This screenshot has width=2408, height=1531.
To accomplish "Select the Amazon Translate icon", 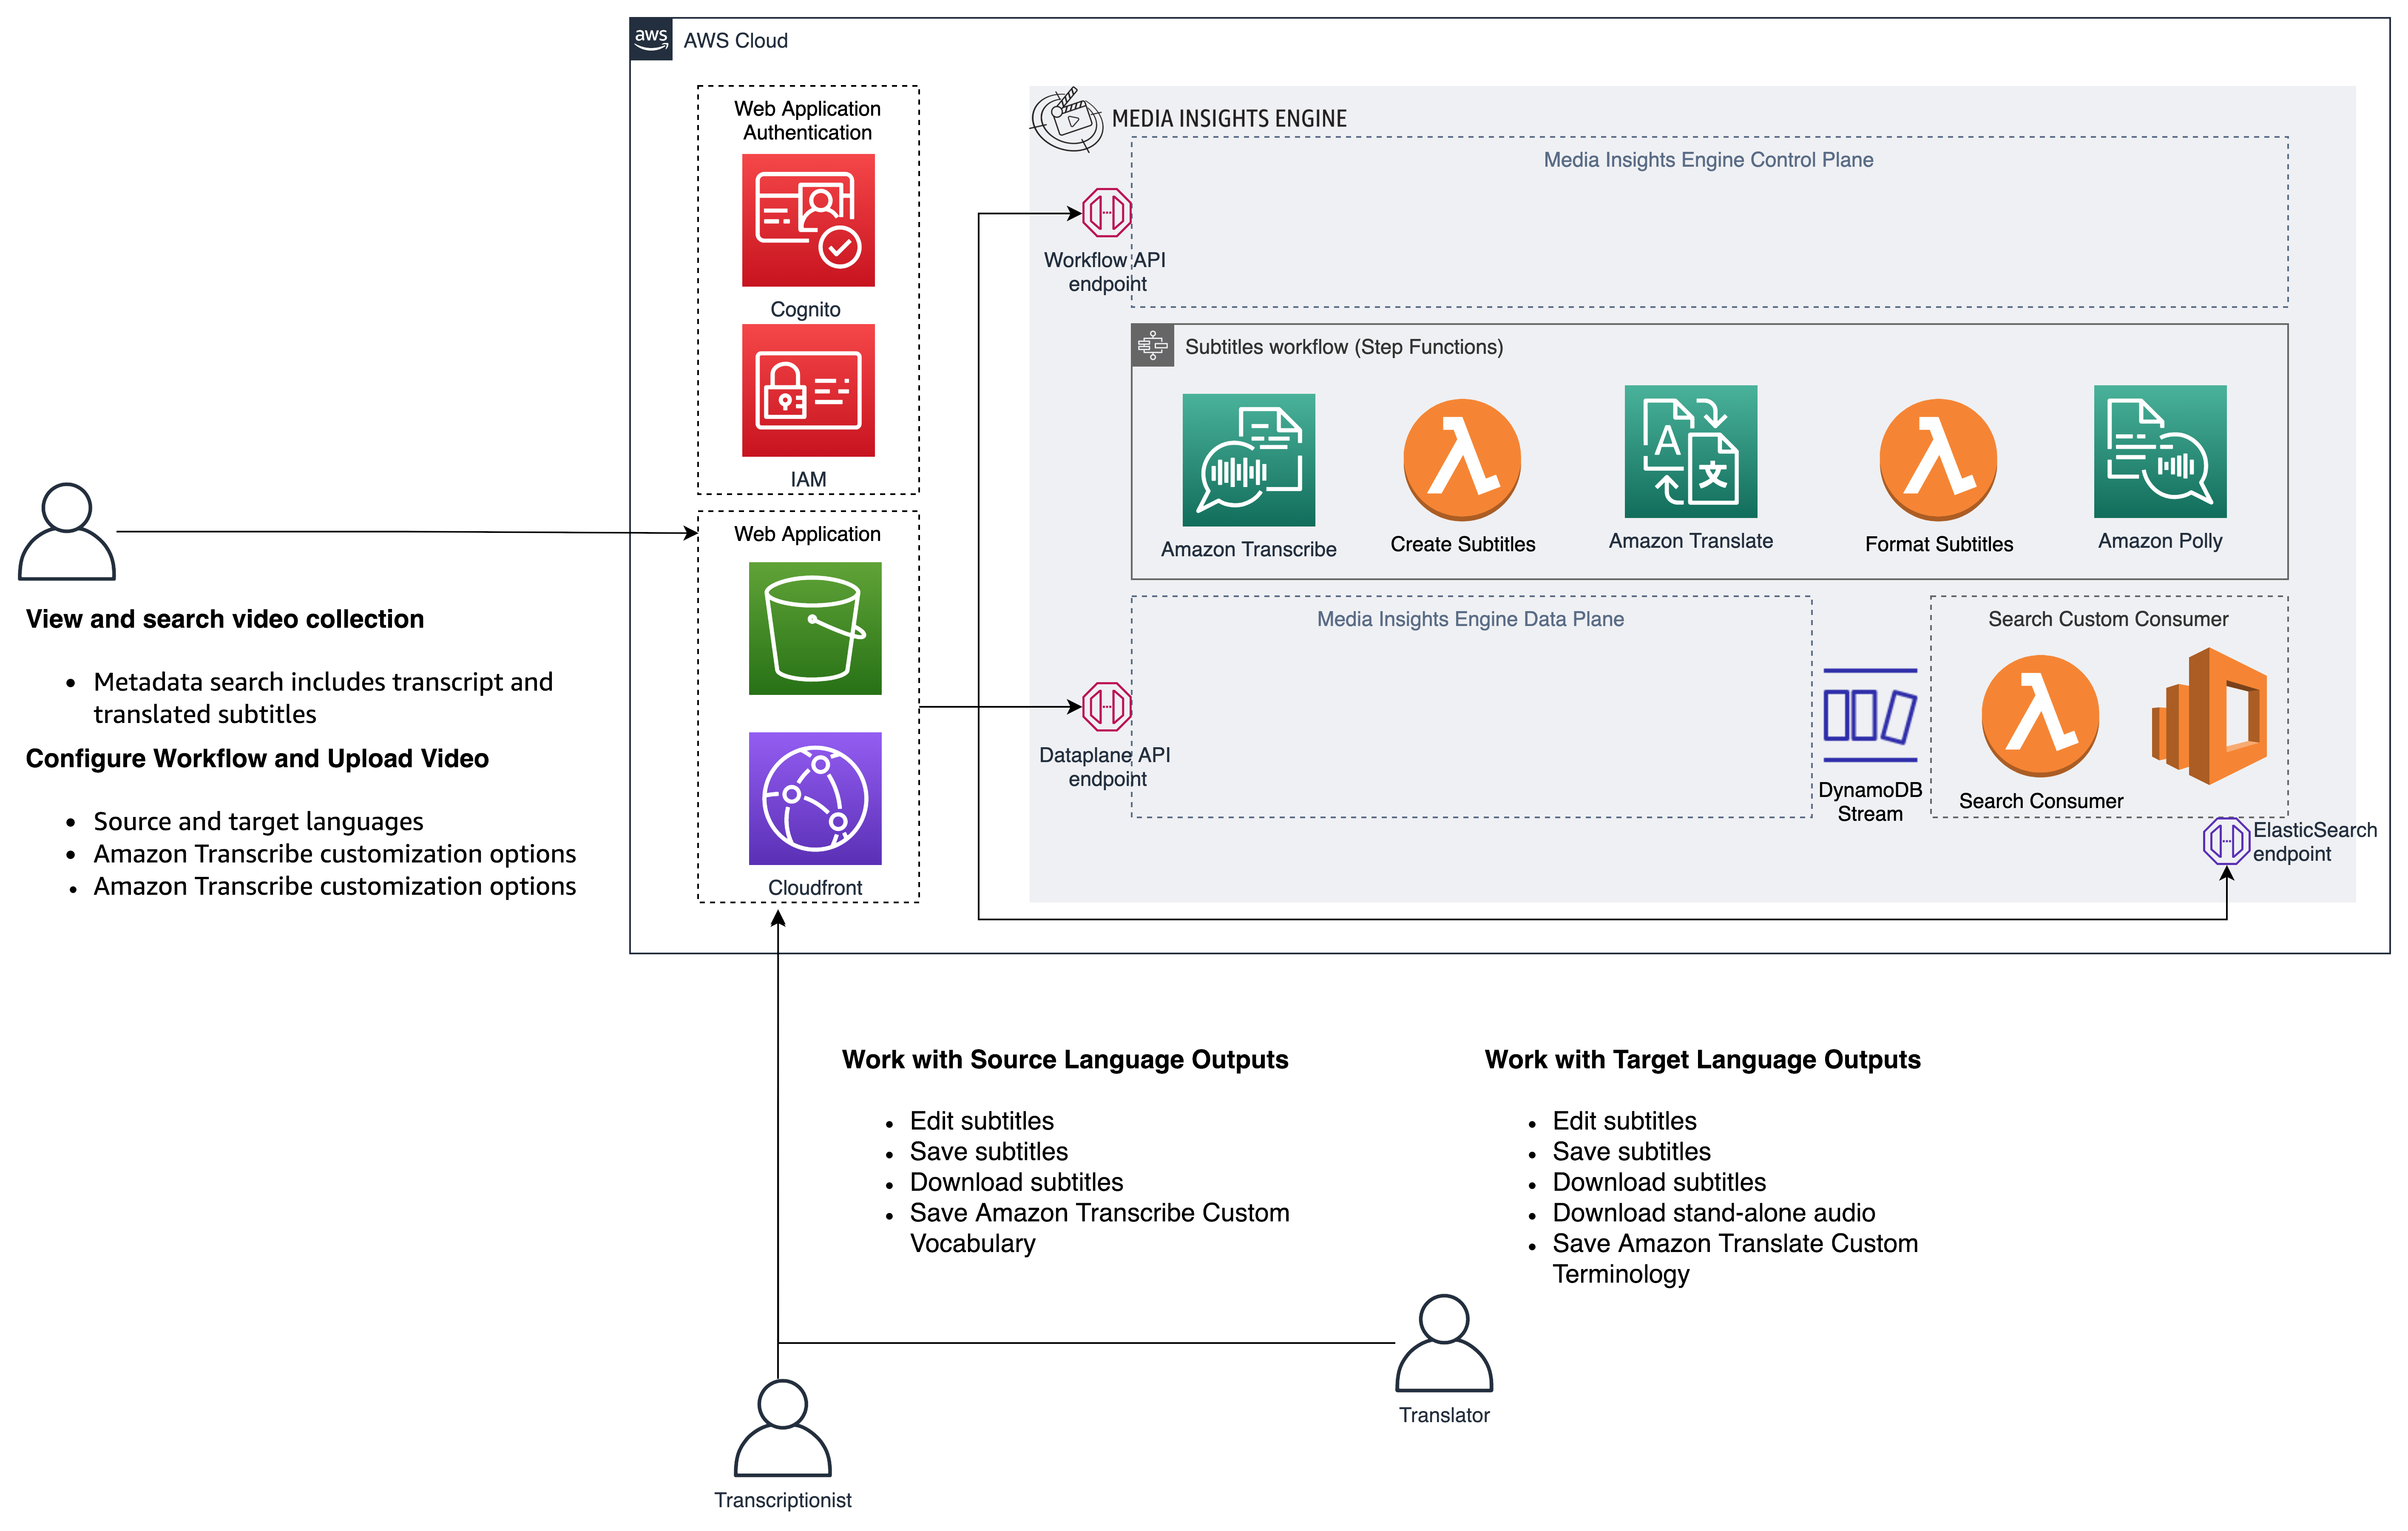I will coord(1691,452).
